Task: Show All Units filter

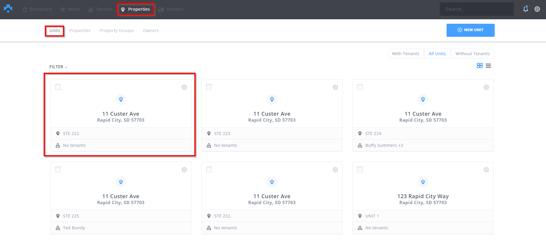Action: click(x=437, y=54)
